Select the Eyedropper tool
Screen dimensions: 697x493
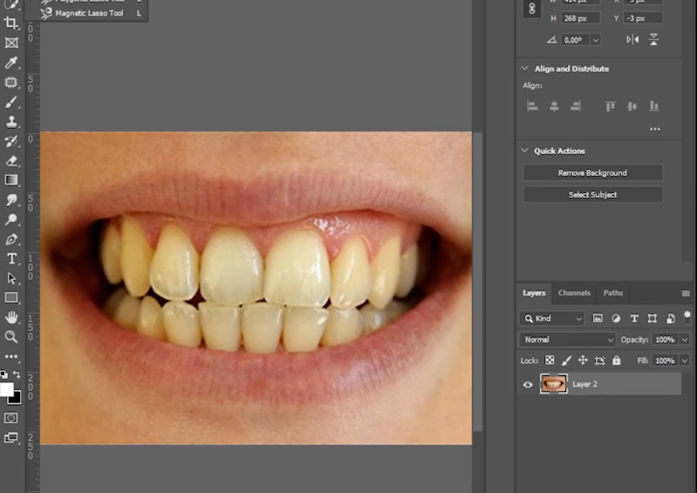11,63
